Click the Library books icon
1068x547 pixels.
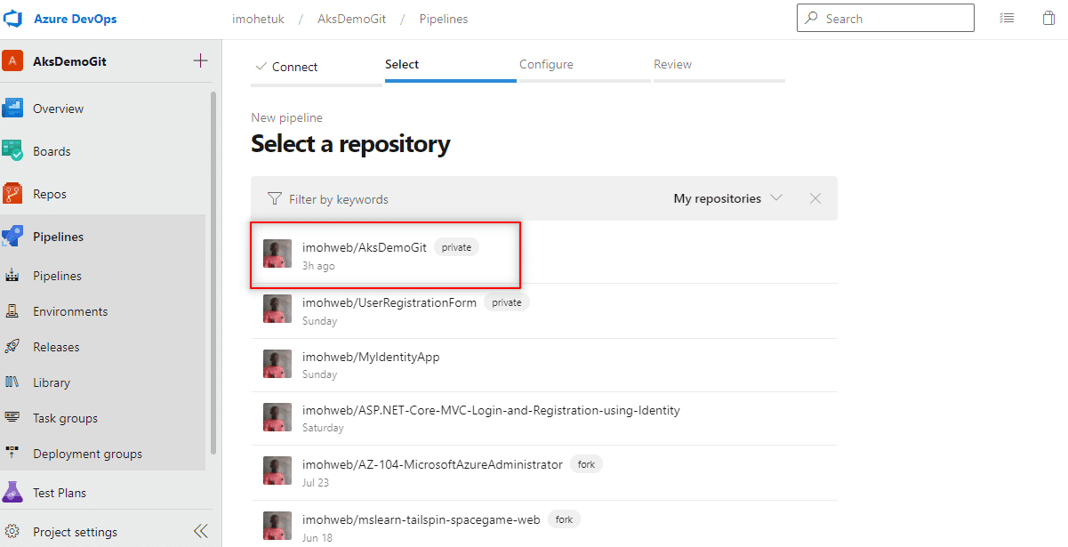point(12,382)
